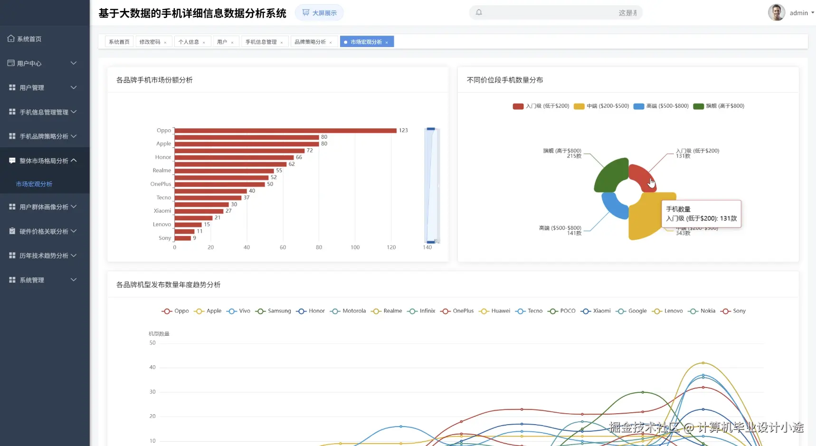Expand 硬件价格关联分析 with its chevron

tap(74, 231)
